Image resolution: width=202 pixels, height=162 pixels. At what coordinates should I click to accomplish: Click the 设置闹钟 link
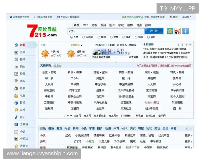[x=134, y=57]
